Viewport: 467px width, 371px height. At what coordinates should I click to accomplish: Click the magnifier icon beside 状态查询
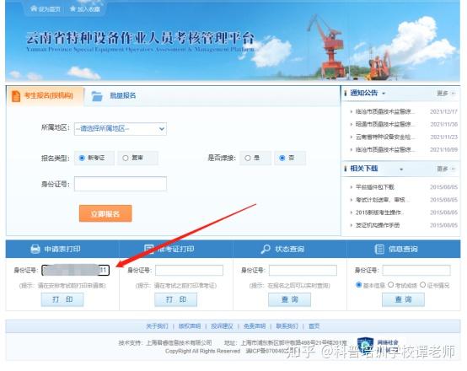[265, 249]
